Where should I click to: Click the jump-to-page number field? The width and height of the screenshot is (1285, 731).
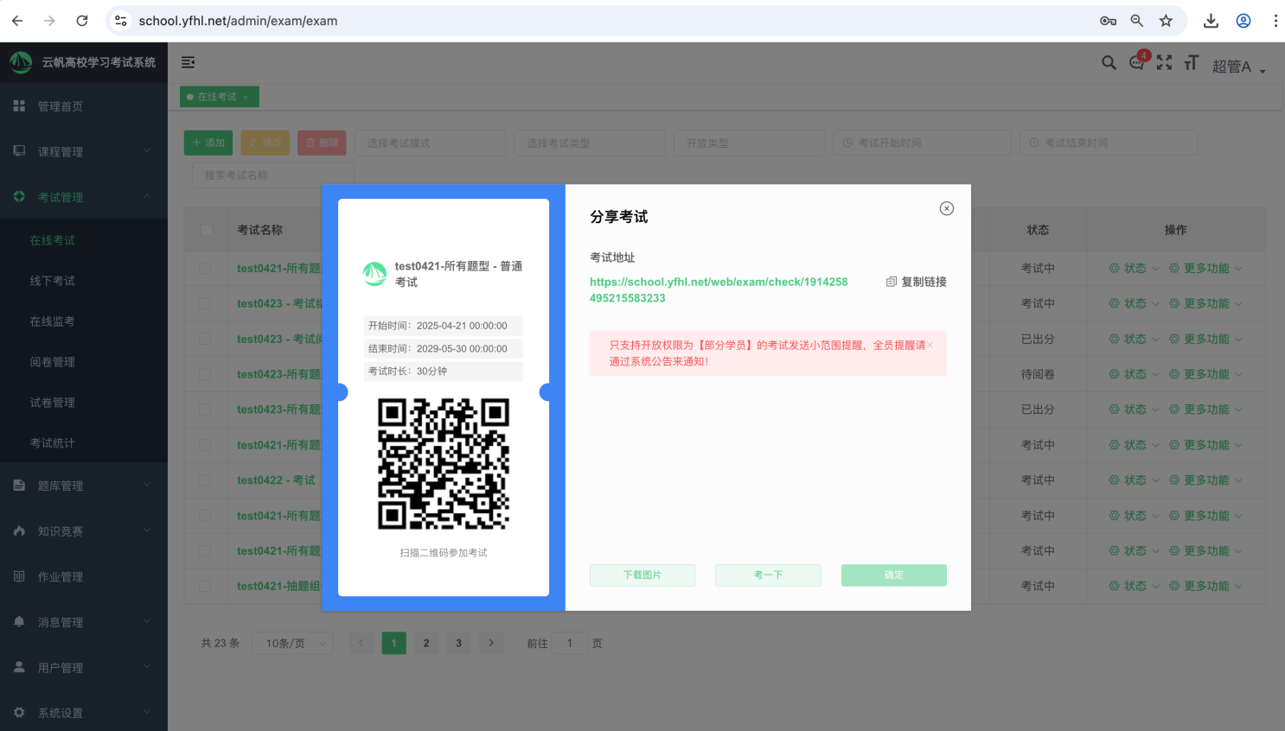point(570,644)
